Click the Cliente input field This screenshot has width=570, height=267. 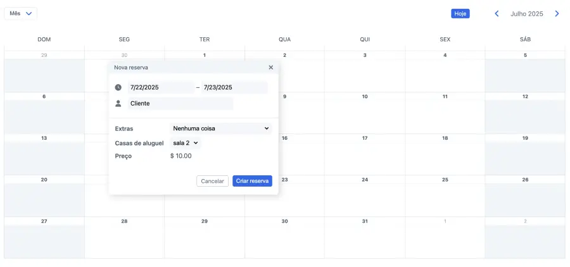tap(180, 103)
